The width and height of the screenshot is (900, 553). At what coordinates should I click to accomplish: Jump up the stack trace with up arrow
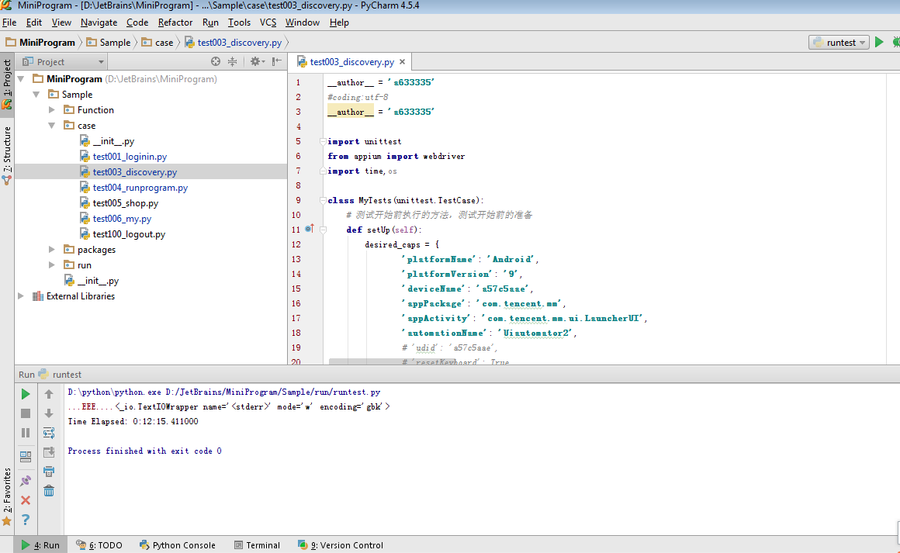click(49, 394)
